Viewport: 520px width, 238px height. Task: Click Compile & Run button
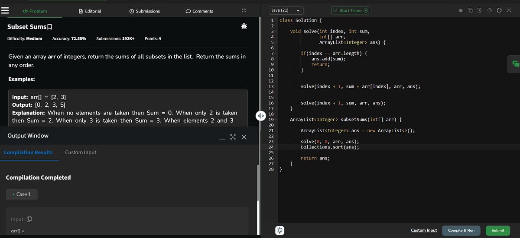(x=461, y=230)
